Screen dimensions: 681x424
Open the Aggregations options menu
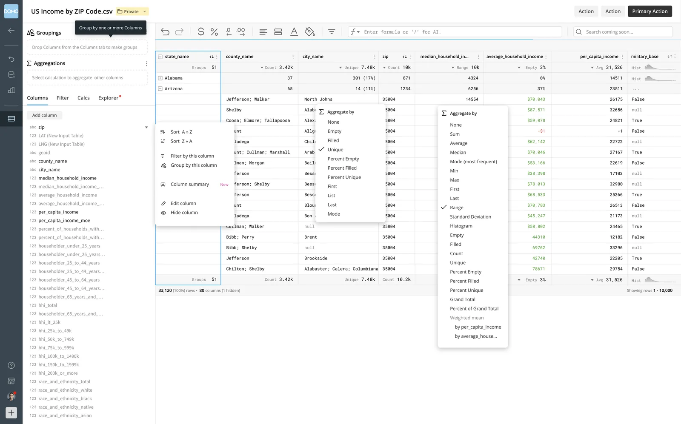[146, 64]
